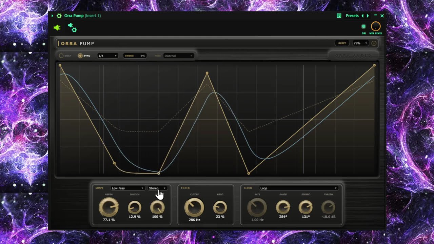Click the 77.1 % depth value
The height and width of the screenshot is (244, 434).
coord(109,220)
